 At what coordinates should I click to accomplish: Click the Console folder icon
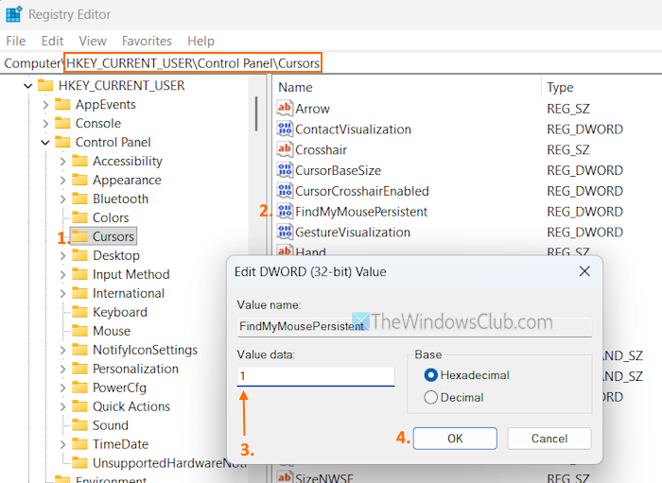point(62,123)
